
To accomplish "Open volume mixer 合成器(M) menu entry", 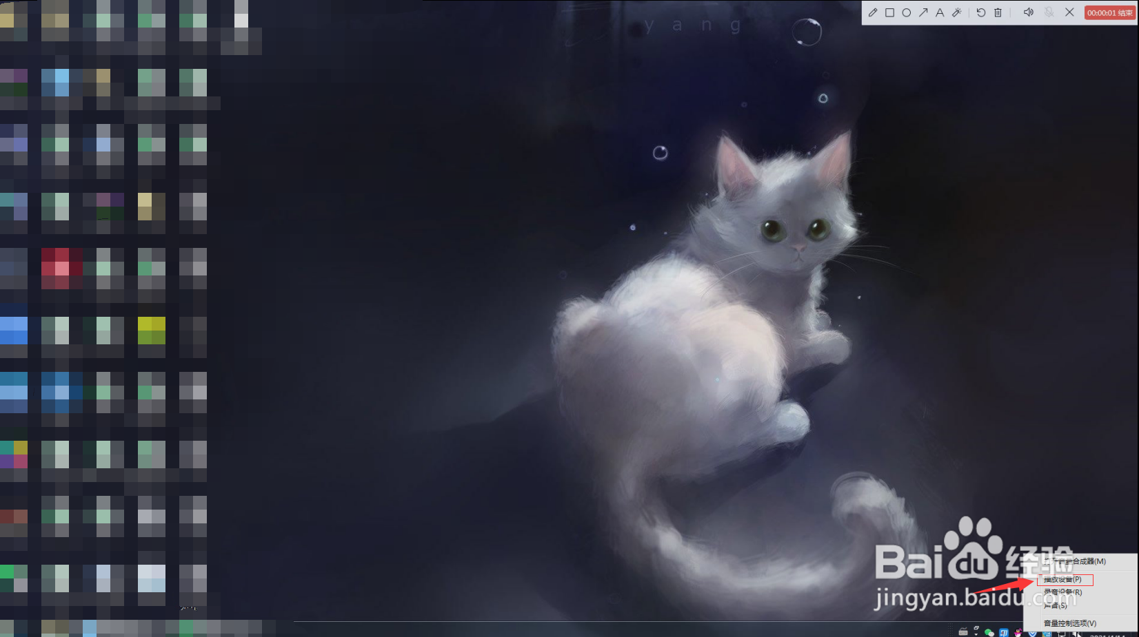I will click(1080, 561).
